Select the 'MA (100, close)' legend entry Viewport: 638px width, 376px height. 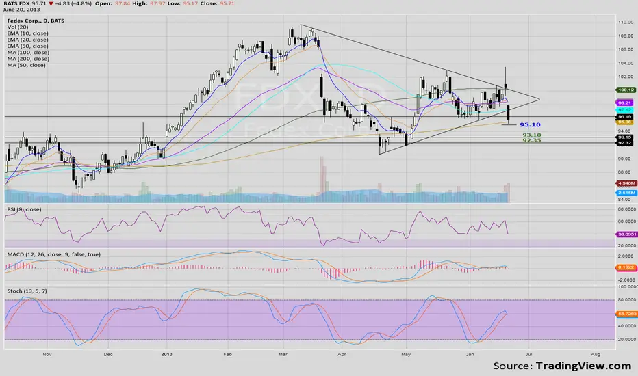28,52
